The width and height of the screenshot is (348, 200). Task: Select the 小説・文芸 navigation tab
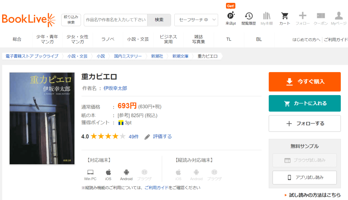click(138, 39)
